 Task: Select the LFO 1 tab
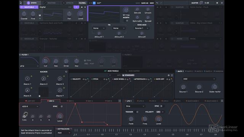tap(128, 101)
